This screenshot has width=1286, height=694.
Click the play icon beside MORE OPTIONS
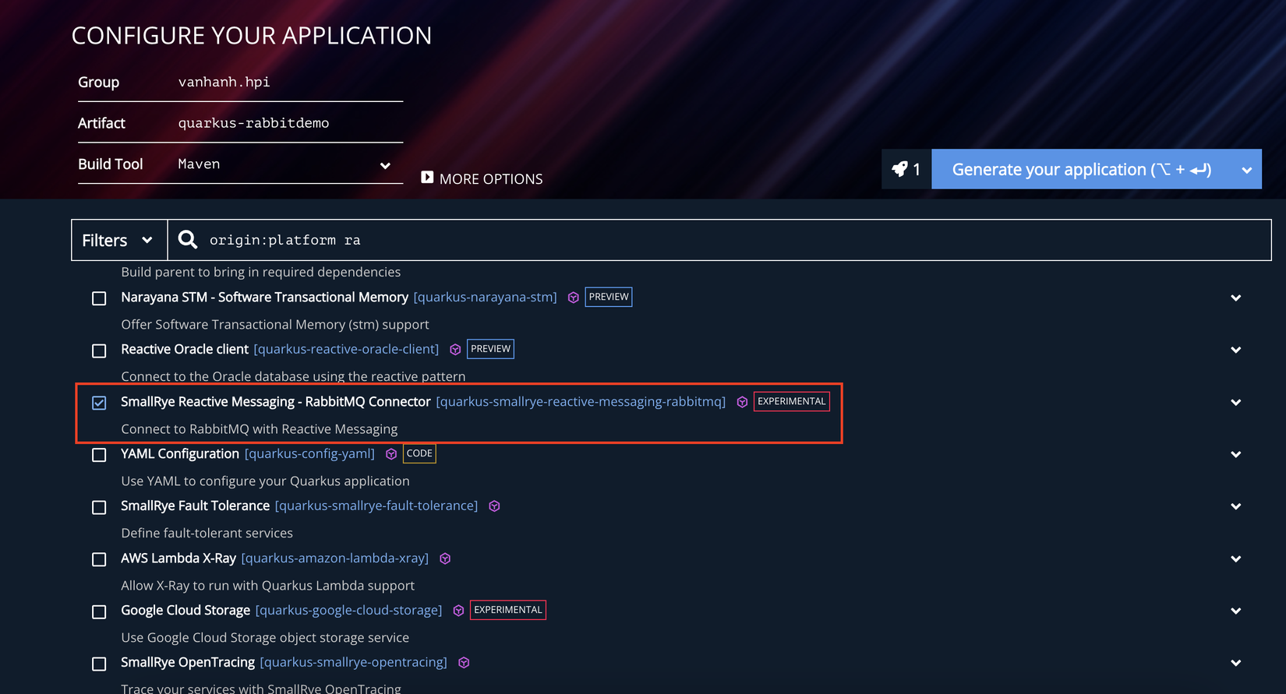pos(427,178)
